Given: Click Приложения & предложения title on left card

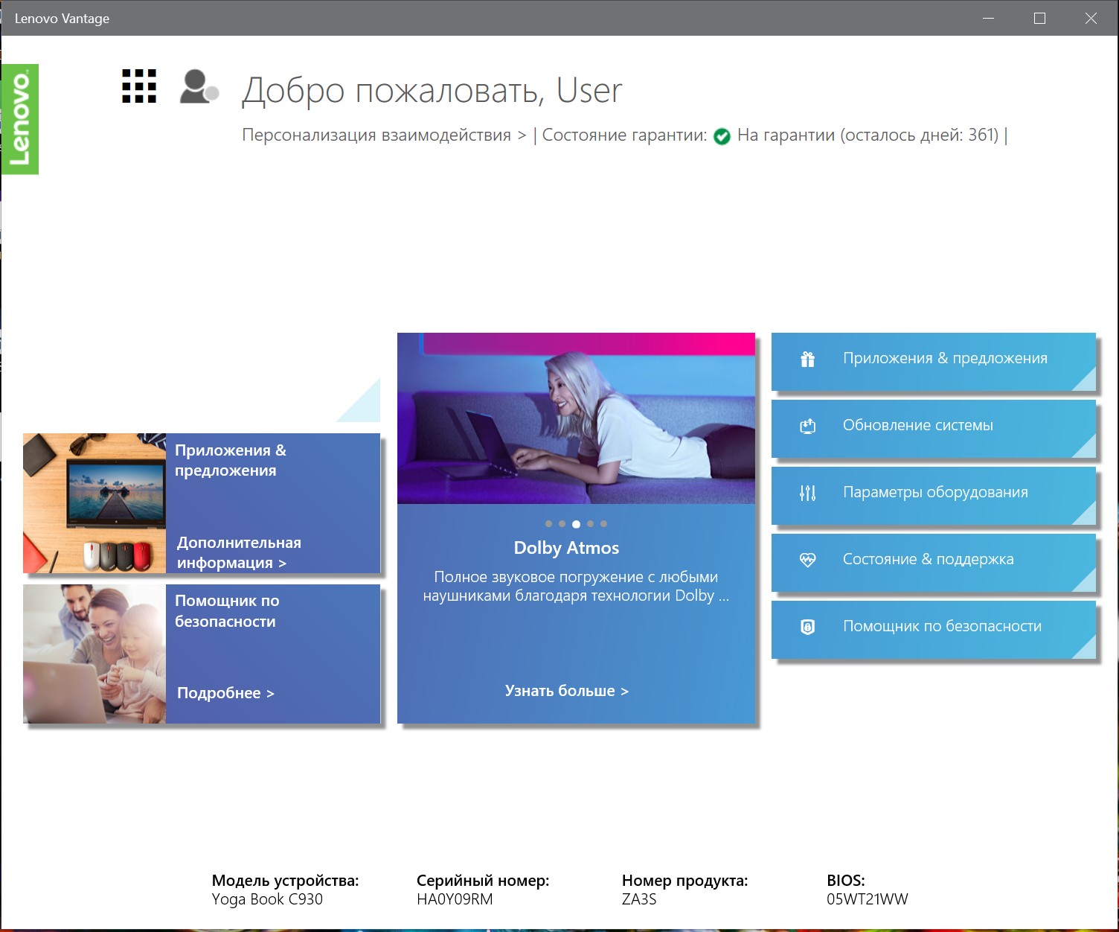Looking at the screenshot, I should click(231, 460).
